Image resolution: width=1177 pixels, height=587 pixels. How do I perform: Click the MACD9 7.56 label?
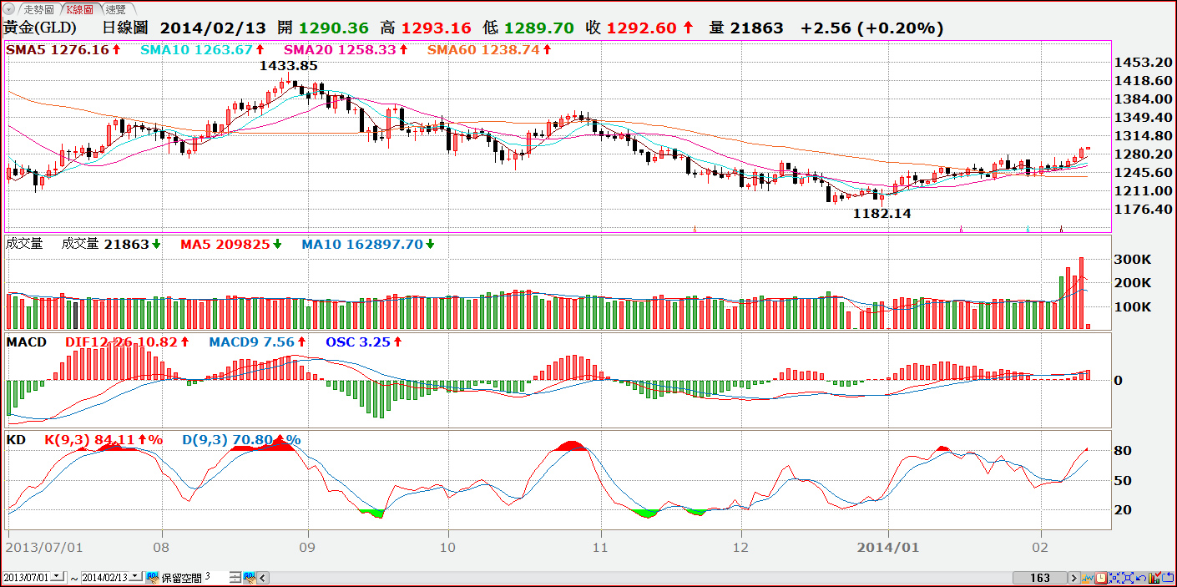pyautogui.click(x=257, y=342)
